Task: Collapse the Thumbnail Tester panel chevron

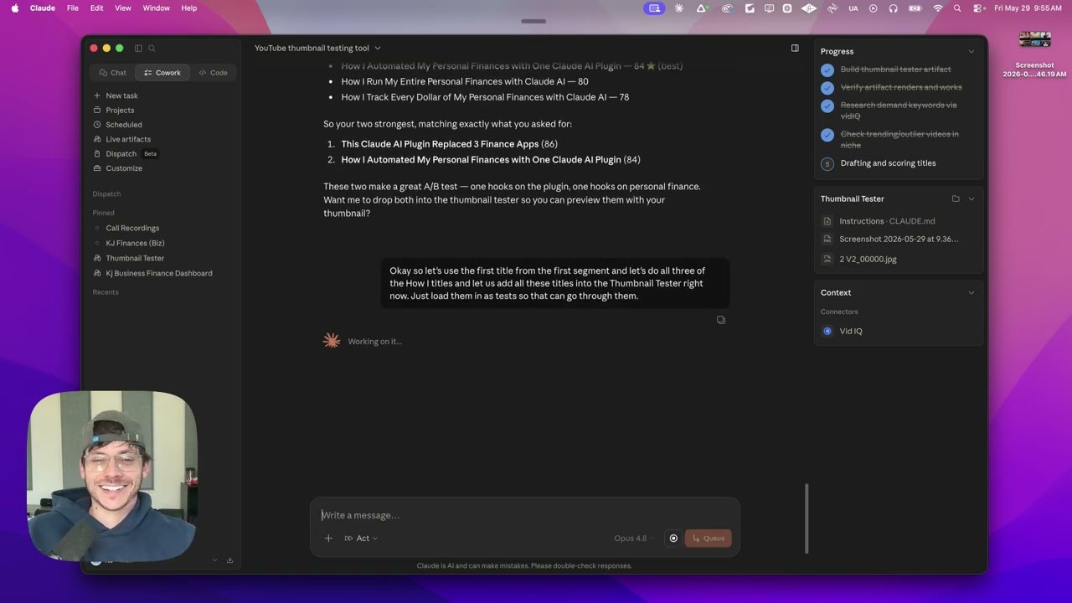Action: [x=971, y=199]
